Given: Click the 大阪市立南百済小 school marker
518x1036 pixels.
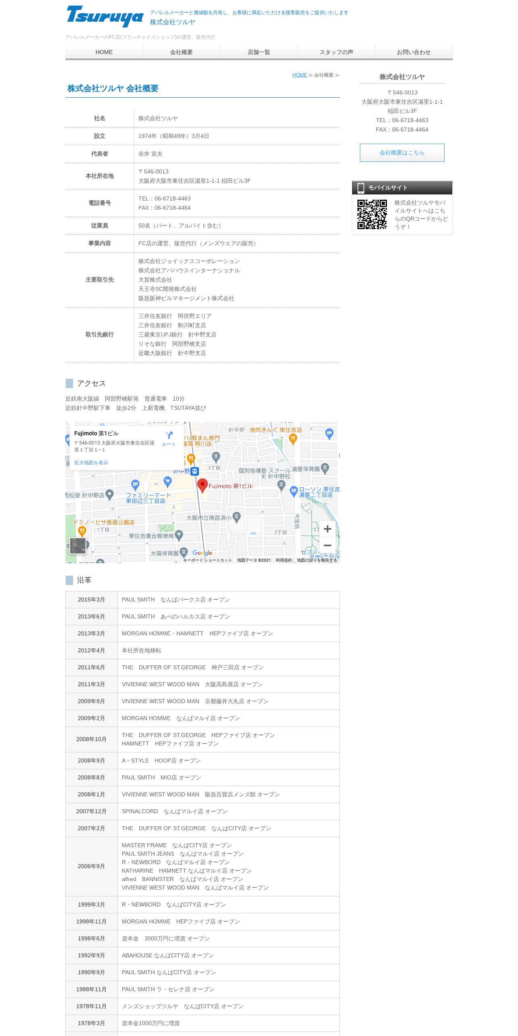Looking at the screenshot, I should tap(237, 517).
